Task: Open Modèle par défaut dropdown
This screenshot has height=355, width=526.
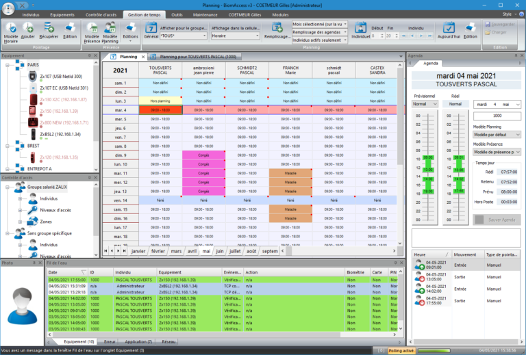Action: [497, 135]
